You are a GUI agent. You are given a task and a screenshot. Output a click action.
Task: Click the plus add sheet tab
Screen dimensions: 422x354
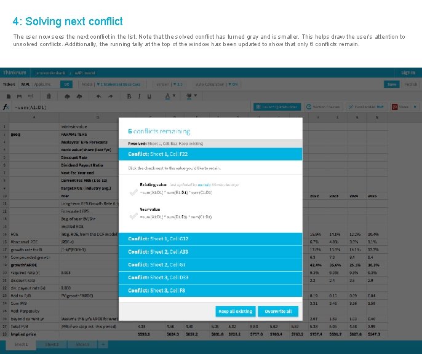point(103,344)
